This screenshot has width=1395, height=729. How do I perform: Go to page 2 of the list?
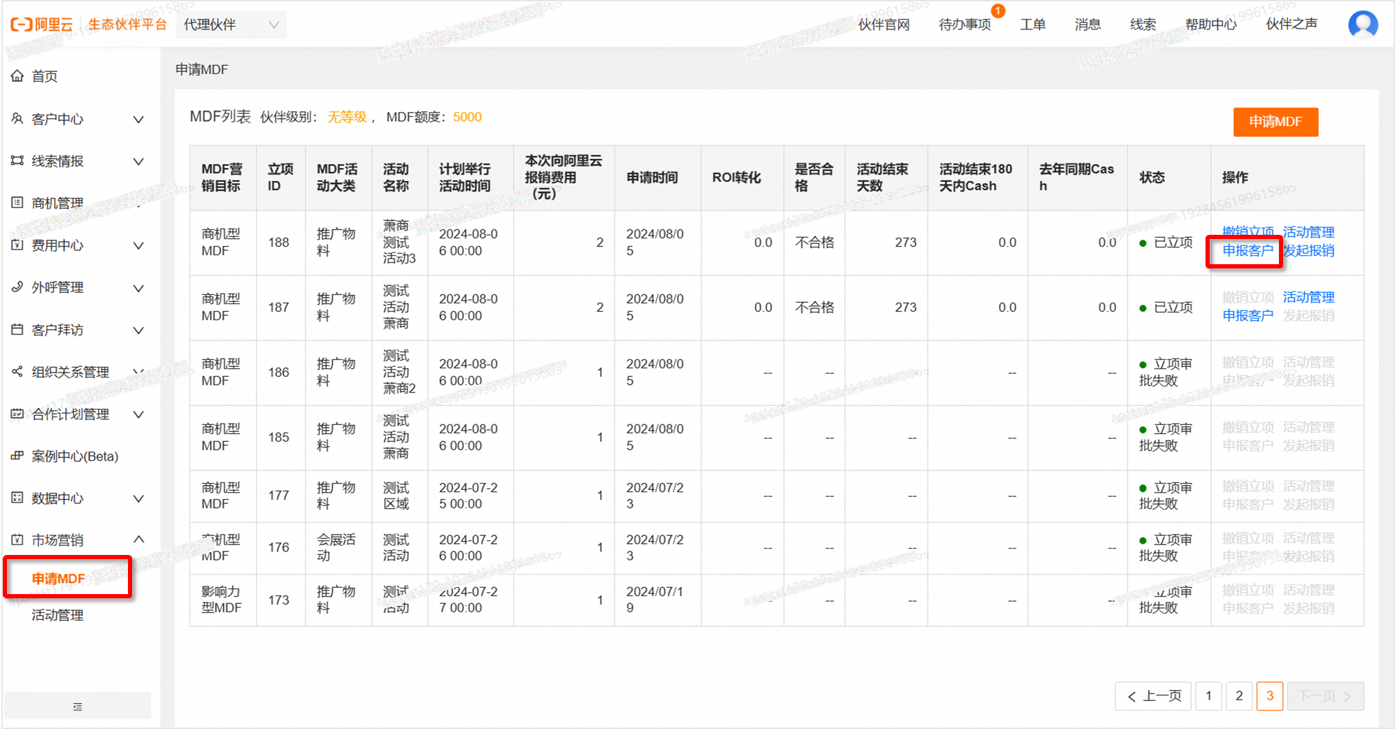(1239, 696)
